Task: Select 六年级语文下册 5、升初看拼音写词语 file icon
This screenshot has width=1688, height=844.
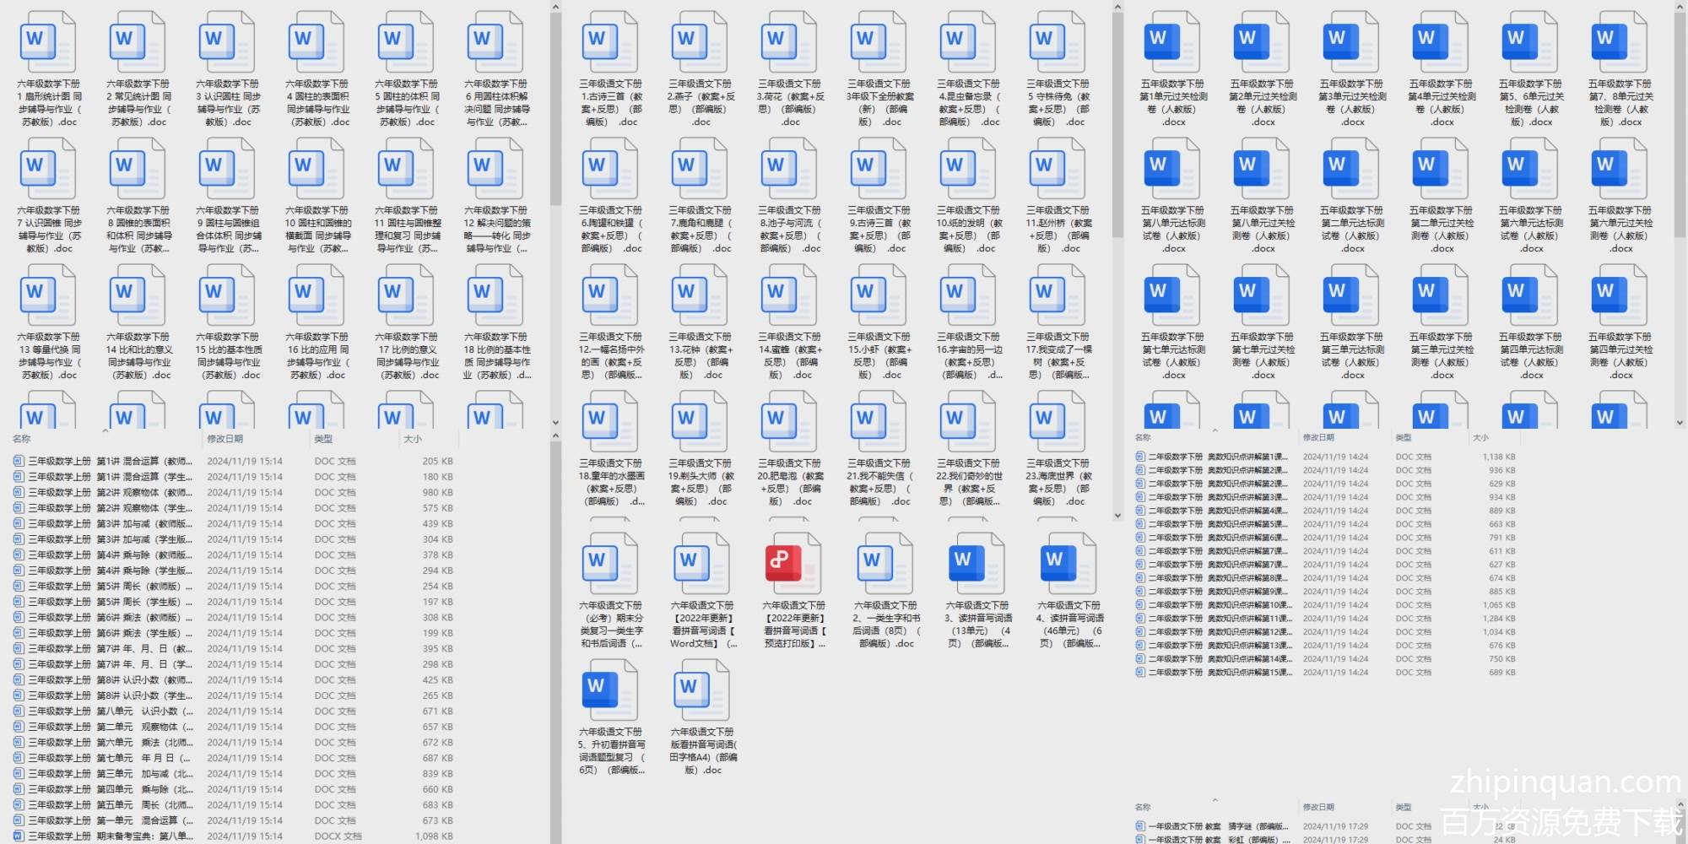Action: pos(610,689)
